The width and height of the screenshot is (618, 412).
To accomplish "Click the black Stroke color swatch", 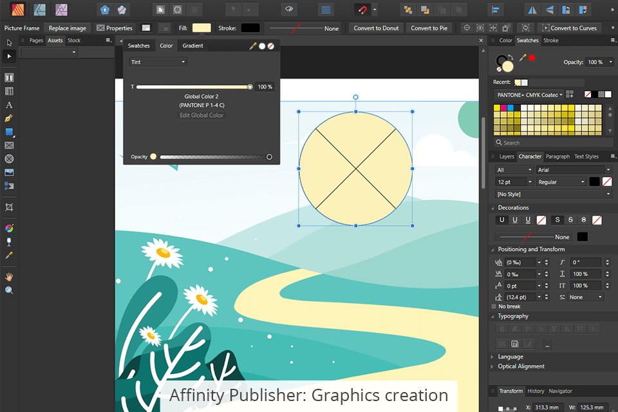I will coord(250,28).
